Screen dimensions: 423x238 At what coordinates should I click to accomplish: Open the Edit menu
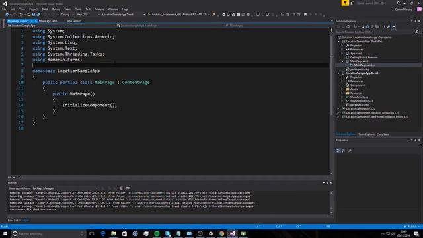pos(13,9)
